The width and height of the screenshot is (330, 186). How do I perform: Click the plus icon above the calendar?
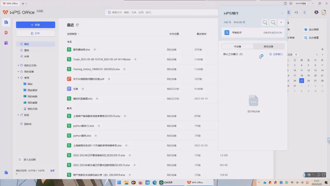click(x=322, y=49)
